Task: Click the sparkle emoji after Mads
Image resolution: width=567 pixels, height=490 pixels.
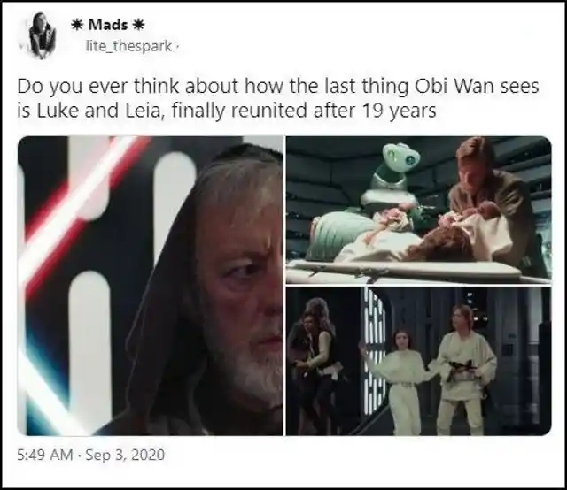Action: [138, 25]
